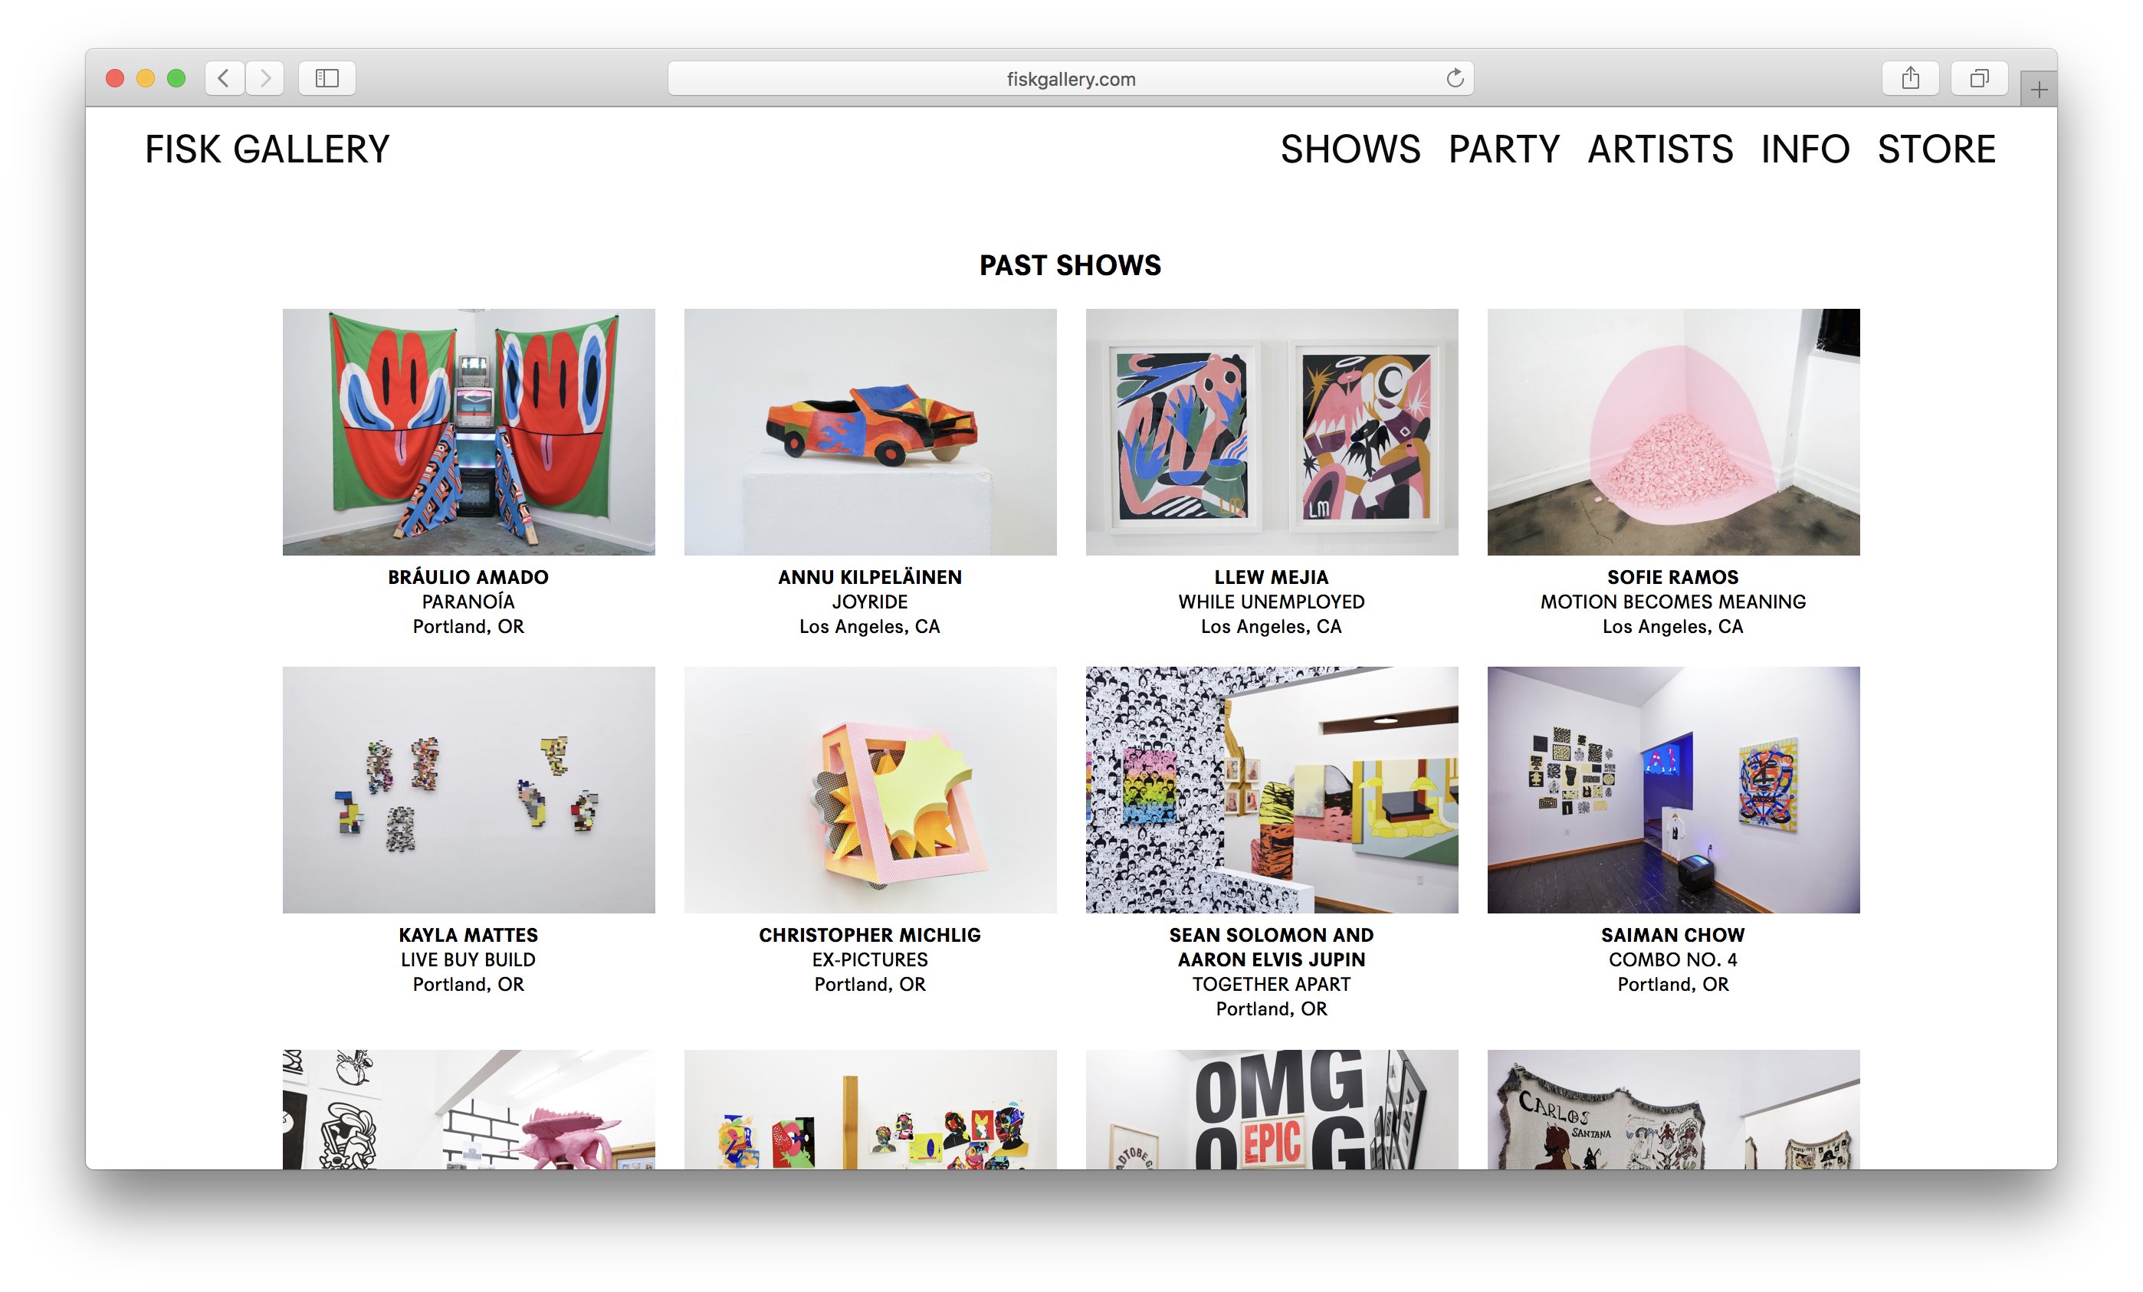The height and width of the screenshot is (1292, 2143).
Task: Select the Annu Kilpeläinen Joyride car image
Action: (871, 432)
